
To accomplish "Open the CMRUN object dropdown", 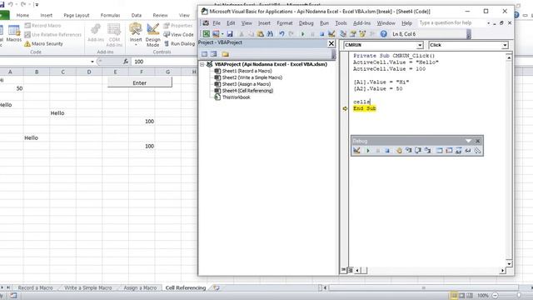I will click(x=420, y=45).
